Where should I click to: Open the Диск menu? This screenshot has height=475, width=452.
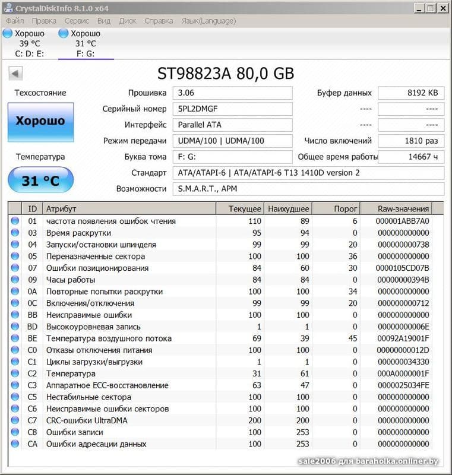(x=128, y=21)
